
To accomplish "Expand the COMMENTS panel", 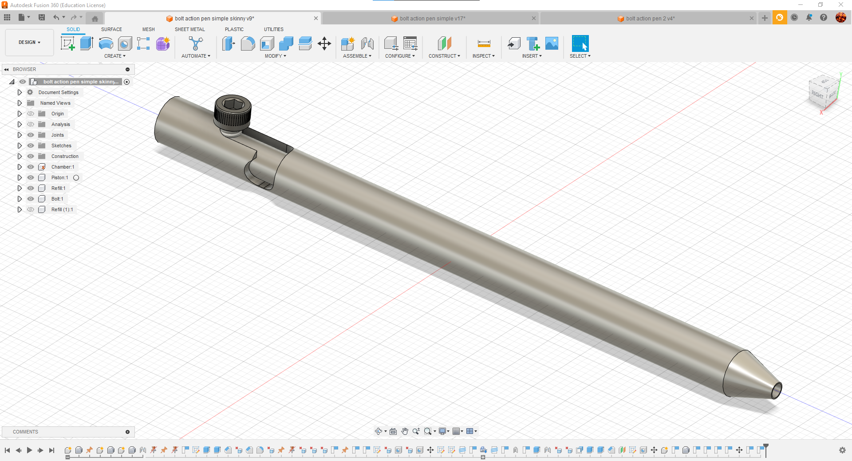I will tap(127, 432).
